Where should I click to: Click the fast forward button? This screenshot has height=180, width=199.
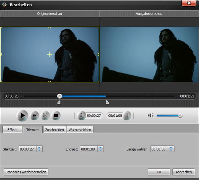34,115
